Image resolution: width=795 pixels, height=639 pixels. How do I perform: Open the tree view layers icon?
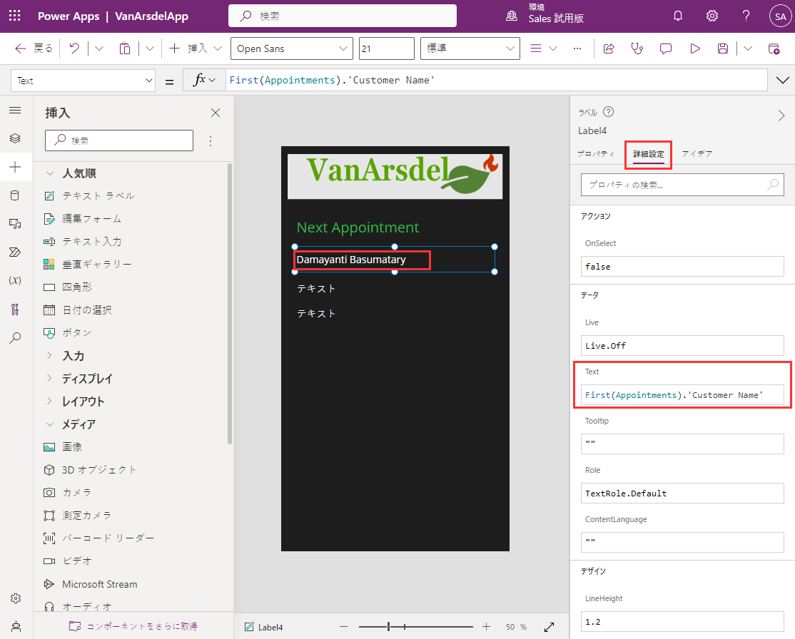click(x=15, y=138)
